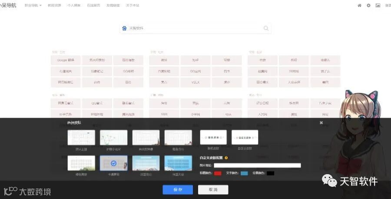Pick the blue 文字颜色 text color swatch
391x199 pixels.
click(x=244, y=173)
